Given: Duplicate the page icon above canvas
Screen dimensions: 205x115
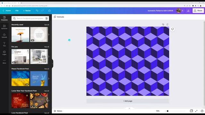Looking at the screenshot, I should click(163, 24).
